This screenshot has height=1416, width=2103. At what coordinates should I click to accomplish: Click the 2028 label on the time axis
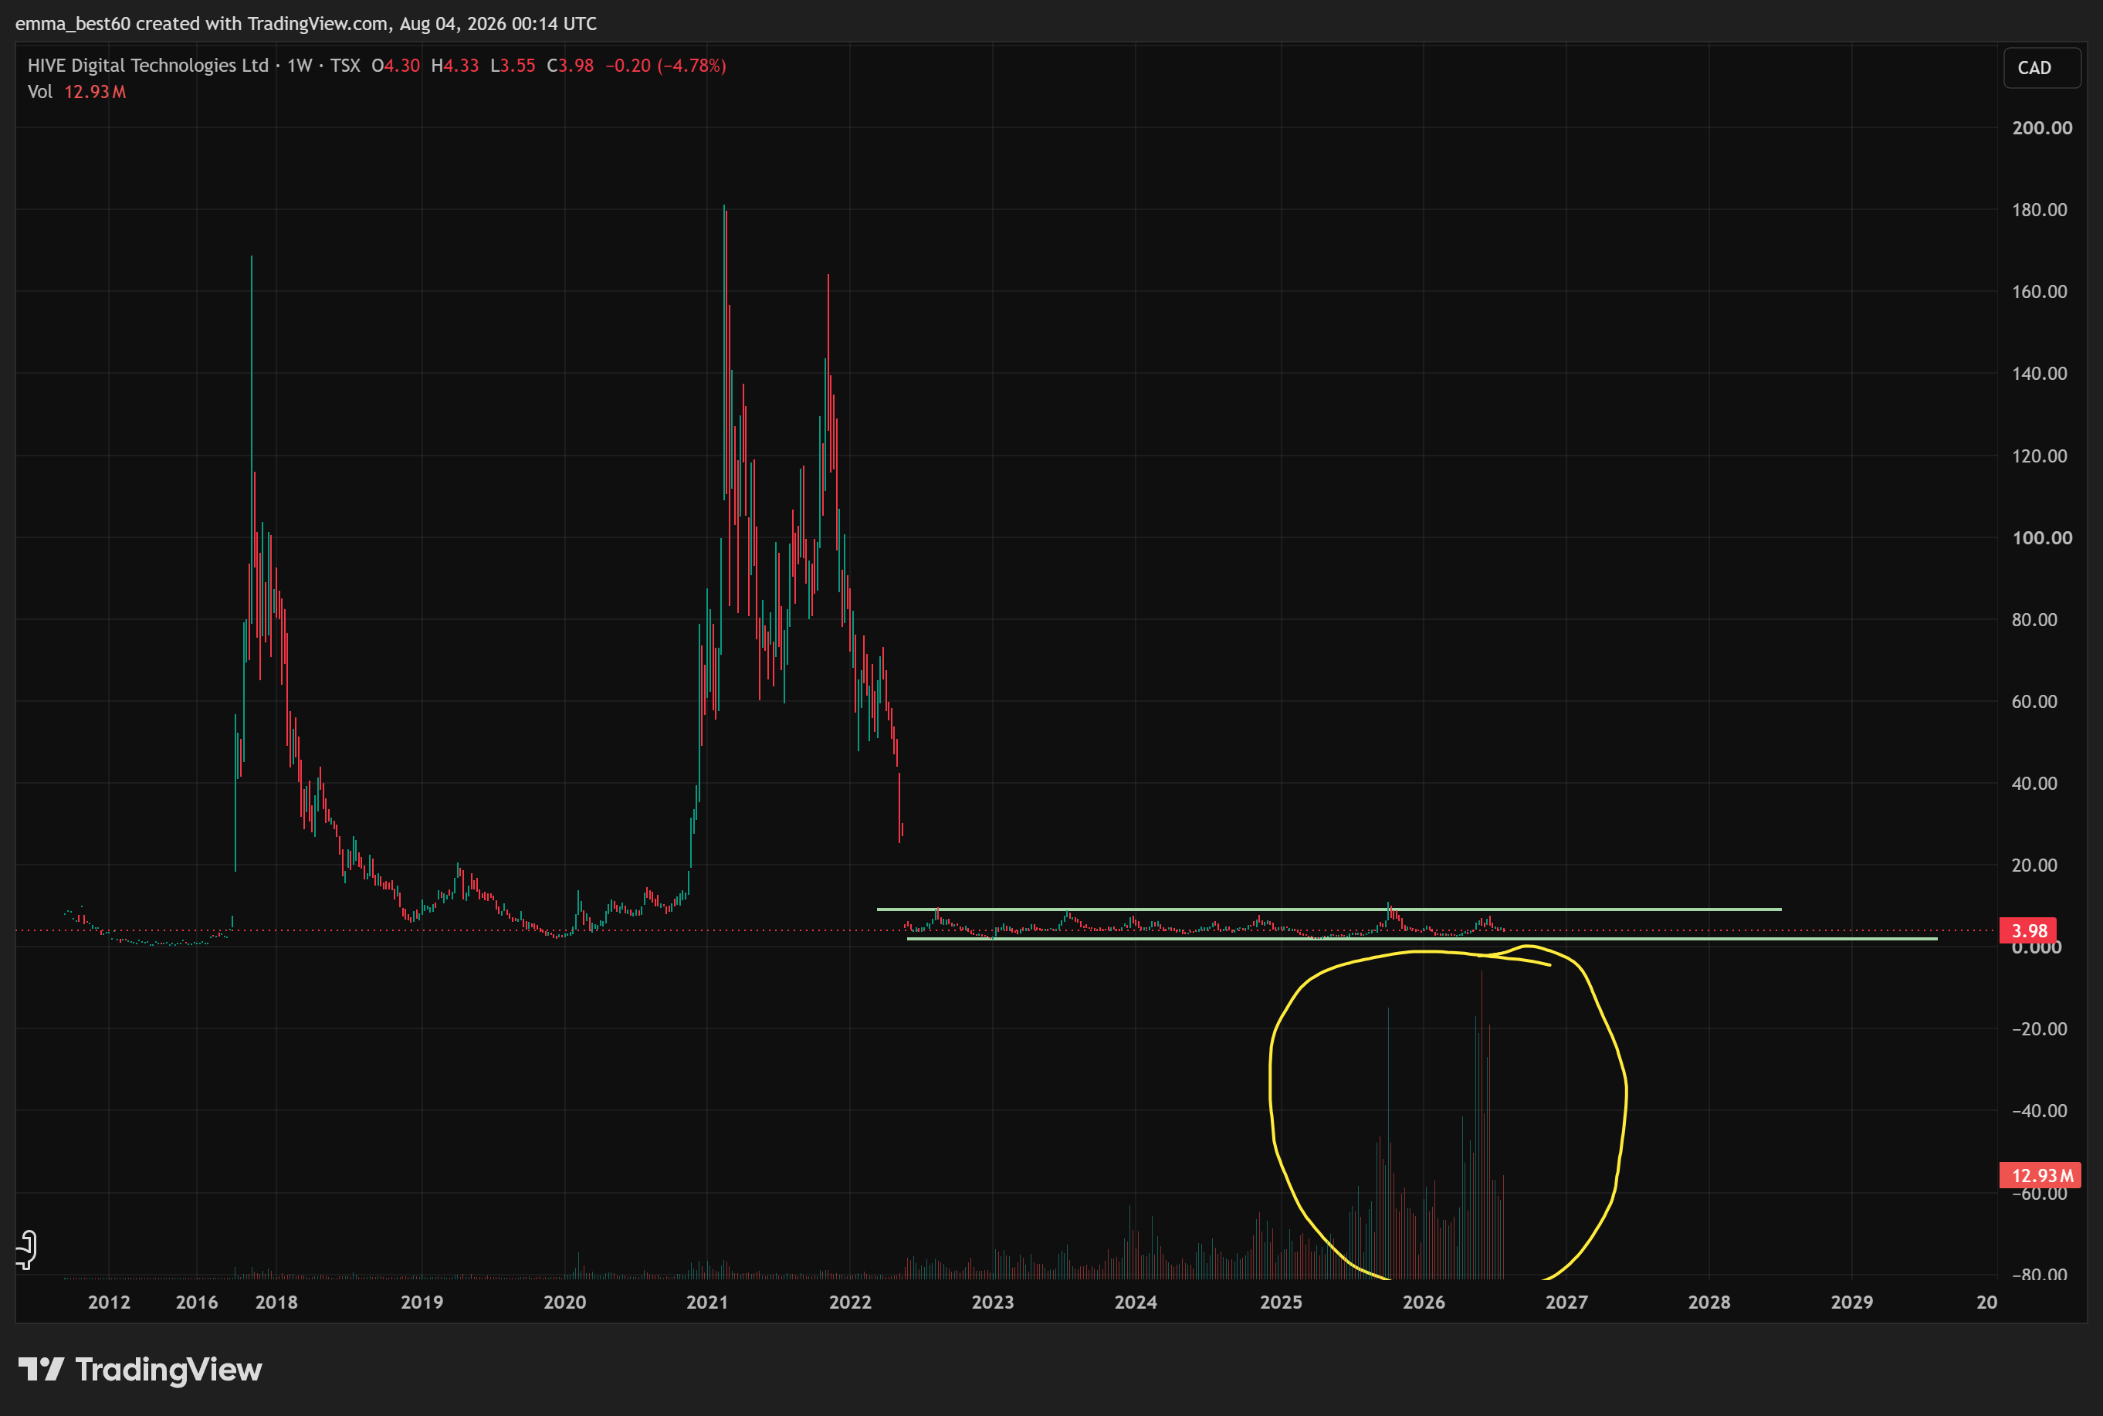[x=1709, y=1301]
